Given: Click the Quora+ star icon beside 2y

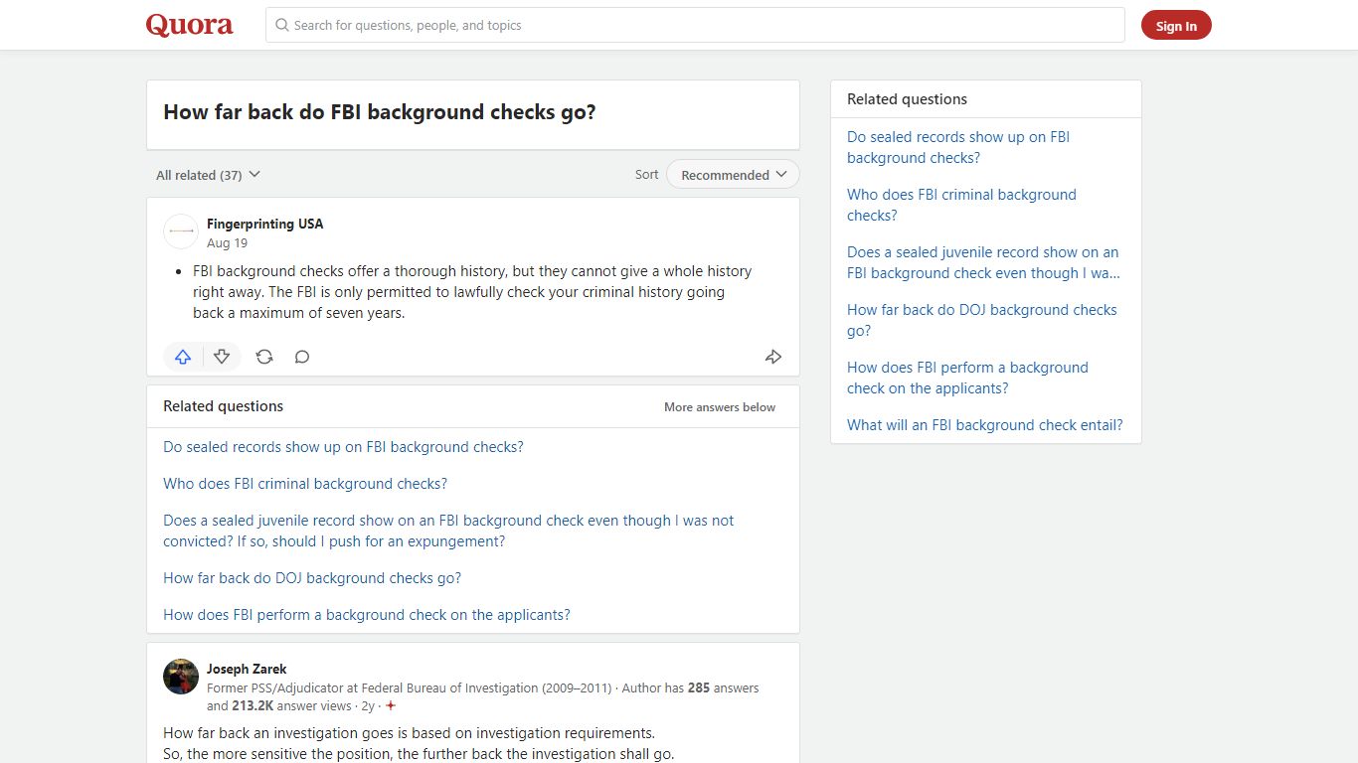Looking at the screenshot, I should 391,706.
